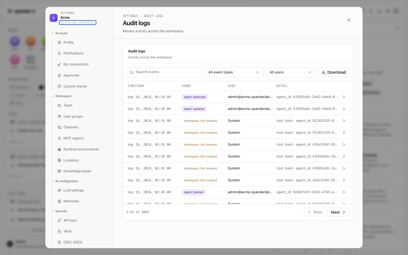
Task: Click the Agent Deleted event badge
Action: tap(194, 192)
